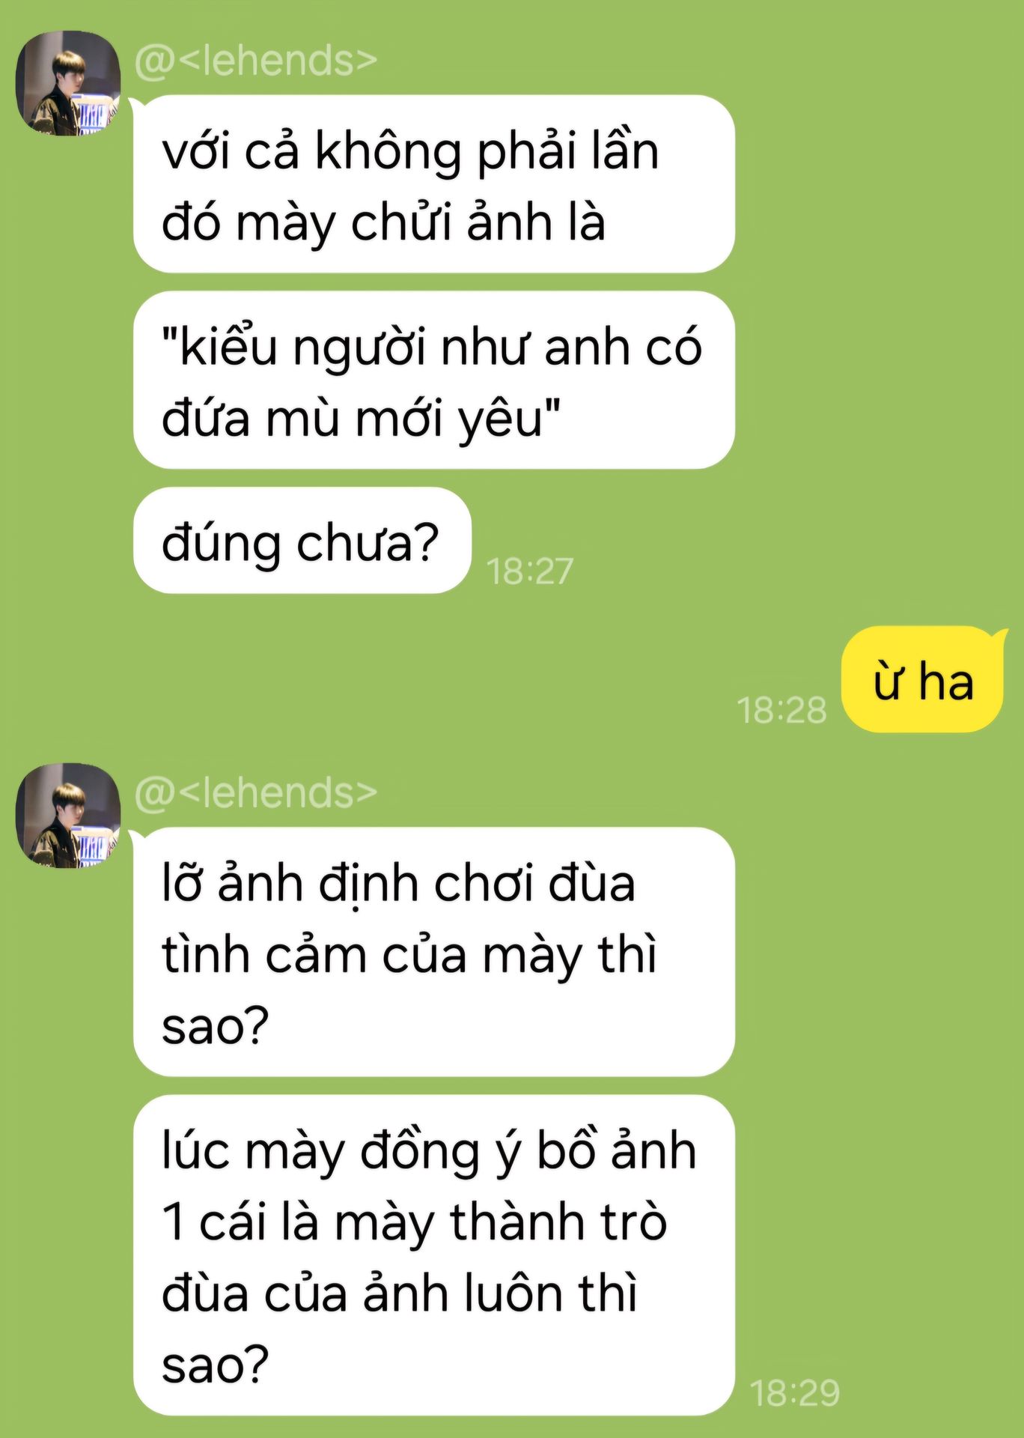Open the top @<lehends> username label
The height and width of the screenshot is (1438, 1024).
255,60
